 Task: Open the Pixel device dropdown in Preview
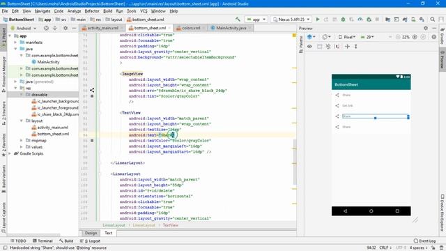347,37
